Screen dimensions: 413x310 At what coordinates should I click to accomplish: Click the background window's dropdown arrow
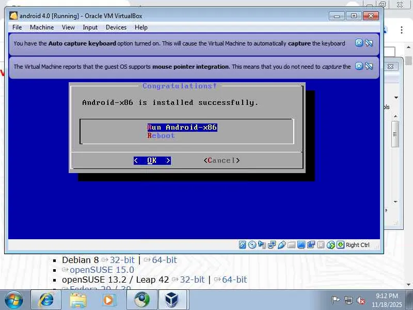tap(396, 98)
